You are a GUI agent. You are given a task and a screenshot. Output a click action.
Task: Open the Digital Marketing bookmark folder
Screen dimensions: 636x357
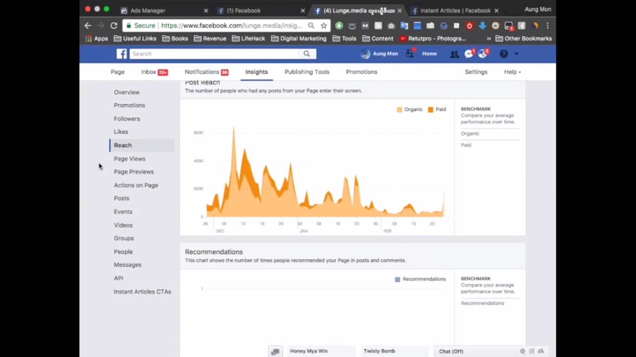(298, 39)
